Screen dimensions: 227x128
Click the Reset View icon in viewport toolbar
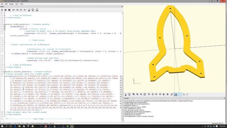click(x=145, y=94)
